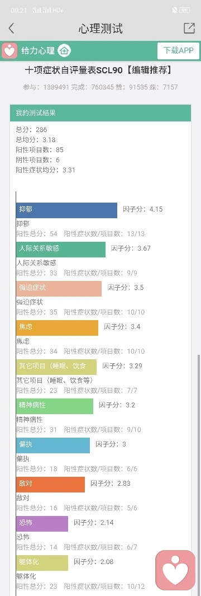Open the home icon beside 给力心理

tap(65, 50)
